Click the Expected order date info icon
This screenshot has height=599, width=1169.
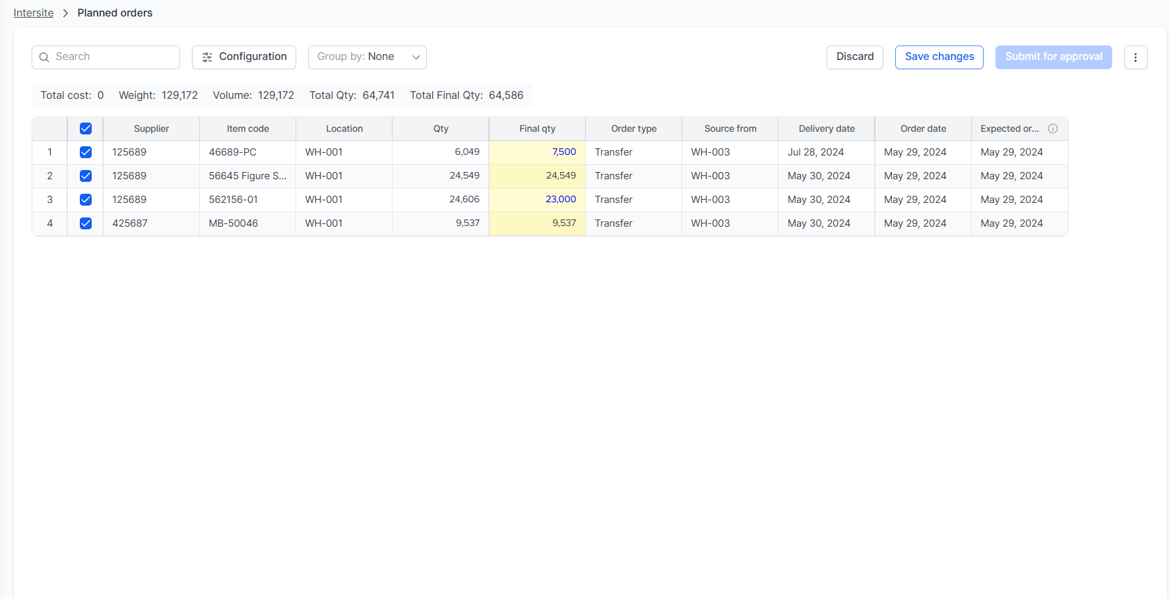(1053, 128)
